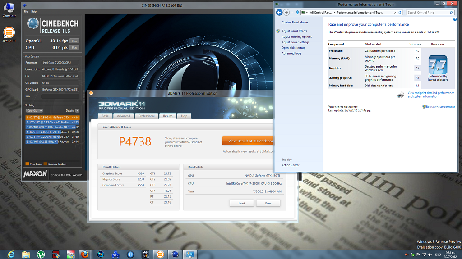Launch Internet Explorer from the taskbar
This screenshot has height=259, width=462.
point(11,254)
